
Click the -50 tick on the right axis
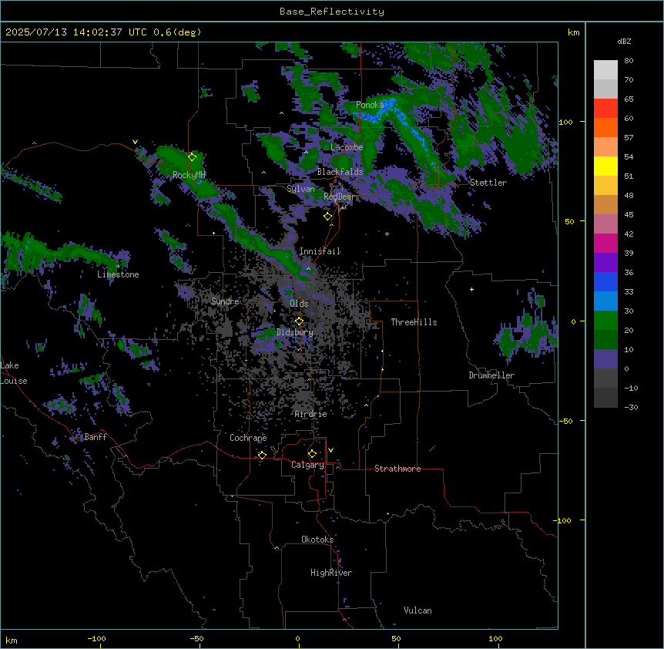(565, 421)
